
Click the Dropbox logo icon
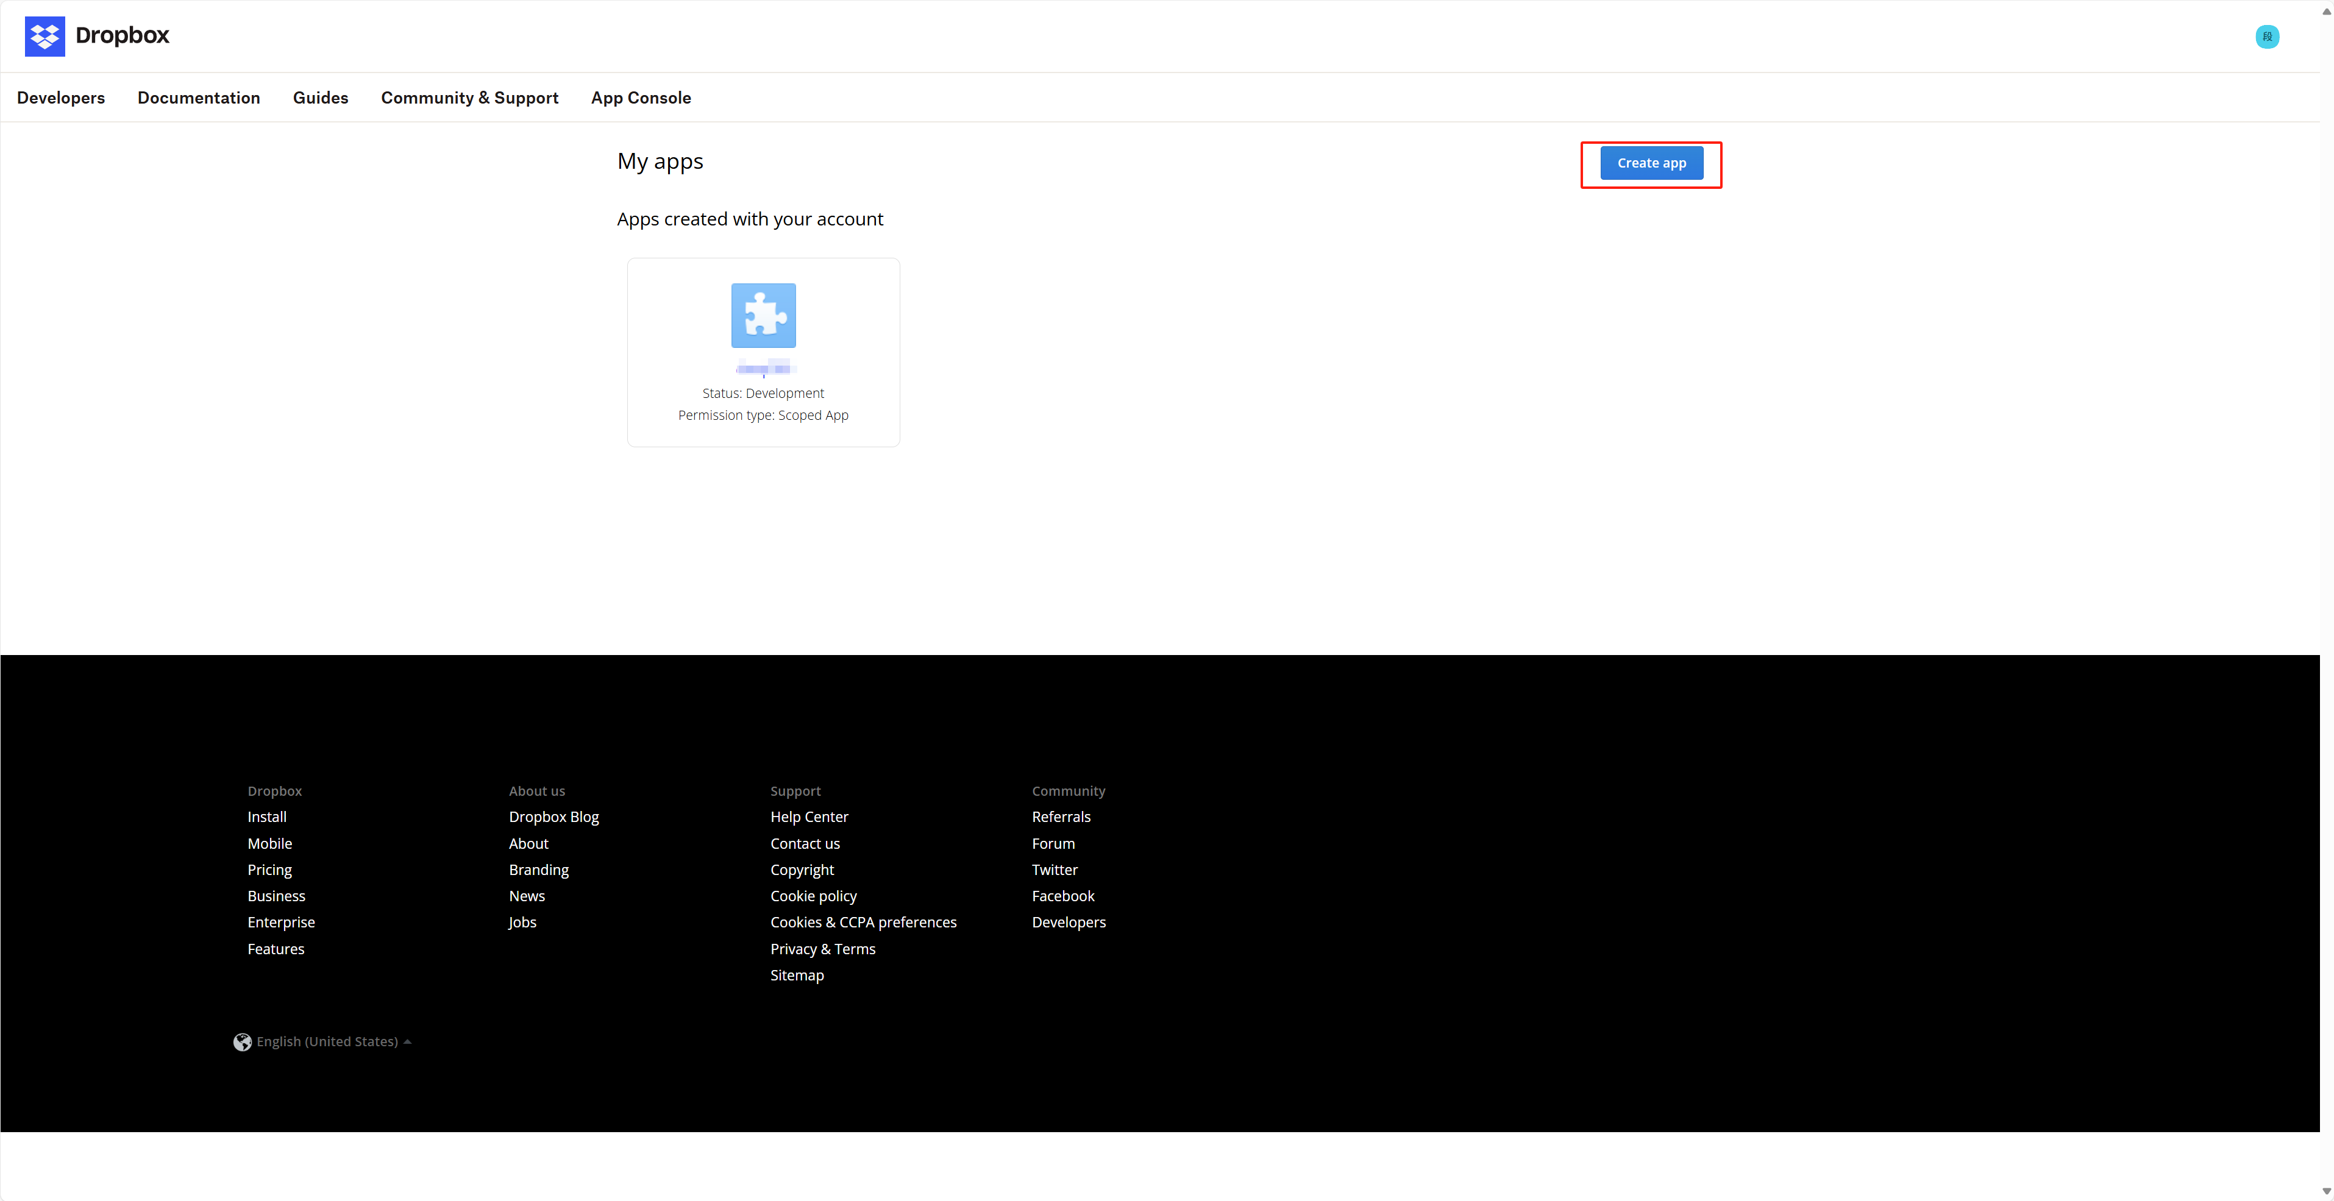(44, 36)
